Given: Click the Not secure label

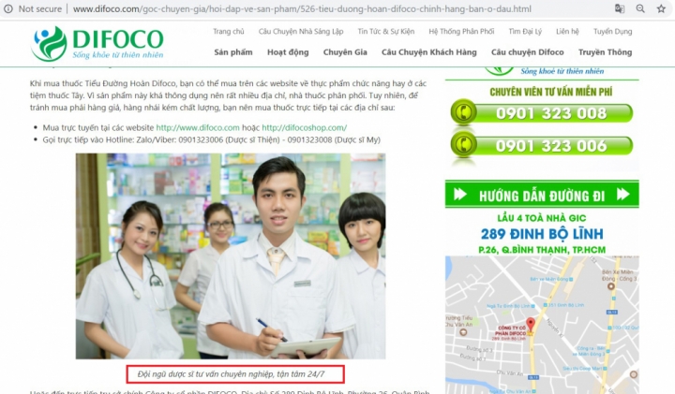Looking at the screenshot, I should click(40, 8).
